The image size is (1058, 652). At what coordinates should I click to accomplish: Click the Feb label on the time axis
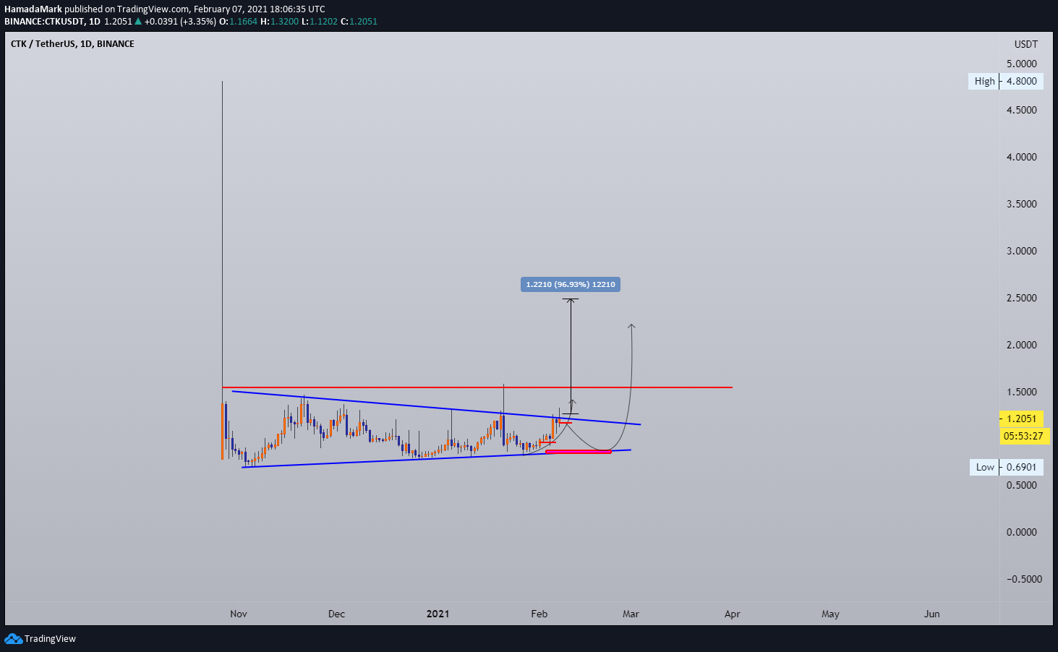[x=539, y=614]
